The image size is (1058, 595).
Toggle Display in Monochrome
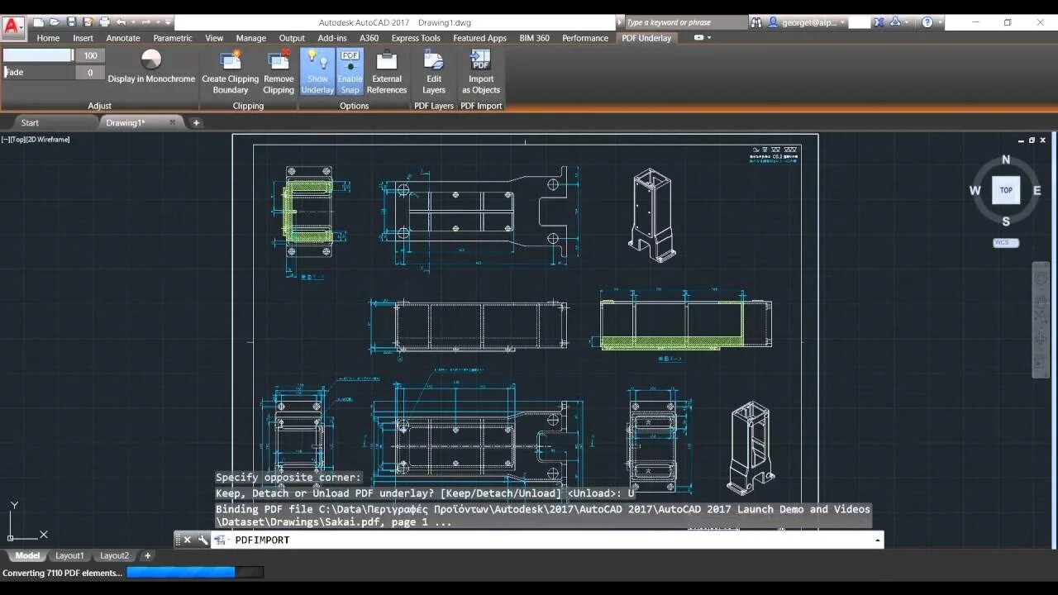coord(151,66)
